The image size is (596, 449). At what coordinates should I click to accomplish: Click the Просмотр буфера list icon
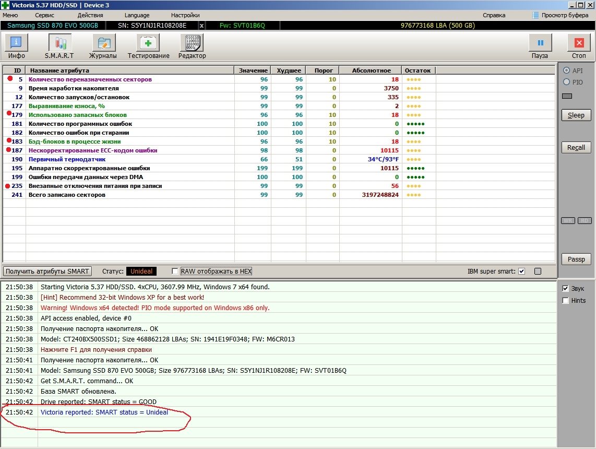pyautogui.click(x=535, y=15)
